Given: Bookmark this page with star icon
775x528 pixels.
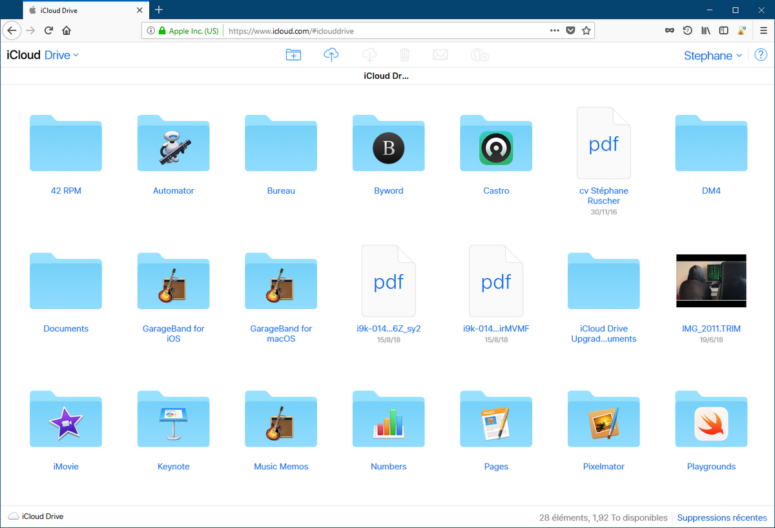Looking at the screenshot, I should click(x=586, y=30).
